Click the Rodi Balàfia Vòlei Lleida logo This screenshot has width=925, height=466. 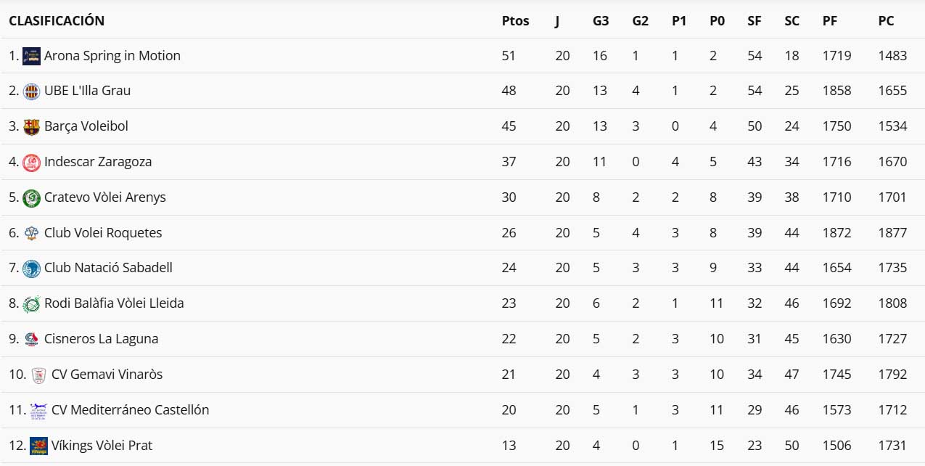(31, 304)
